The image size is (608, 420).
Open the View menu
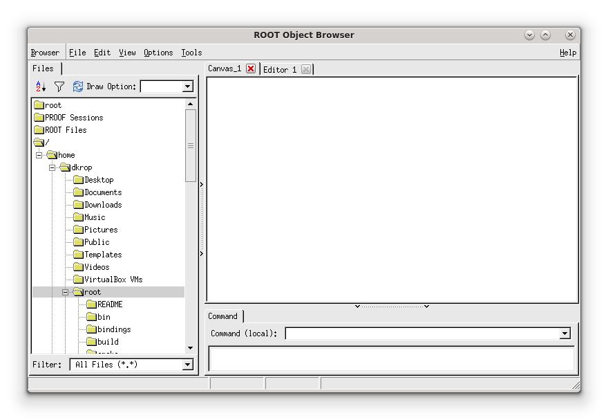click(127, 53)
